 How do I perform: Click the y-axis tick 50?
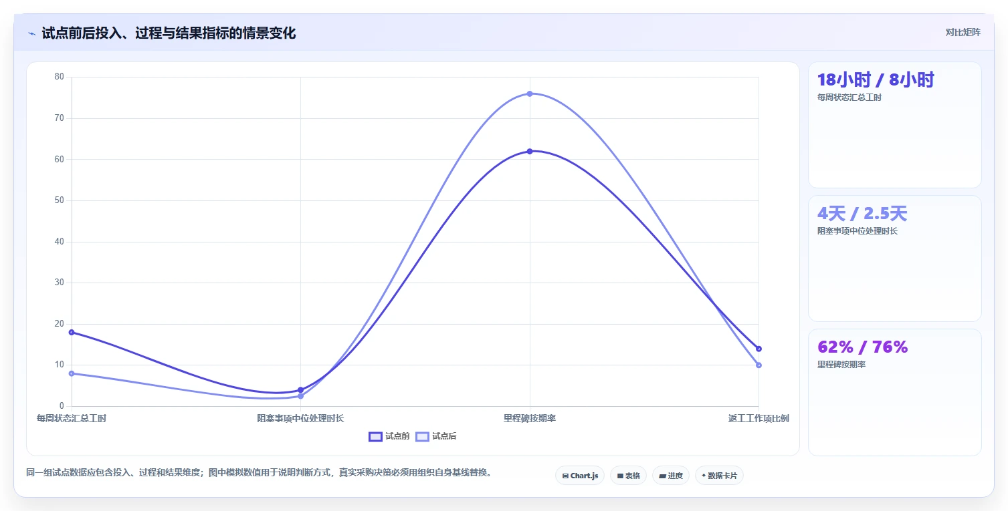[x=60, y=200]
